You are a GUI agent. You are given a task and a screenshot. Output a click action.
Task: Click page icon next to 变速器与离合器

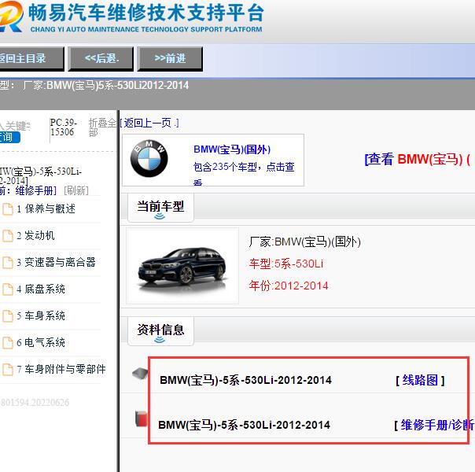(x=8, y=263)
